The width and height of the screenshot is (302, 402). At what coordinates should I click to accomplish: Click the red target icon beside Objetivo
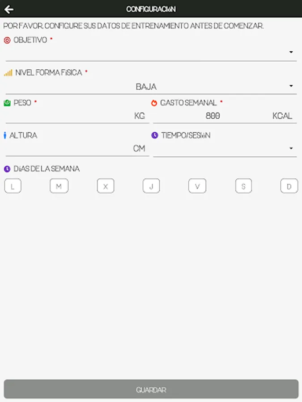[7, 40]
